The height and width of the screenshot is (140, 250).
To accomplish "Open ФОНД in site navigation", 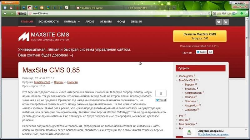I will pos(121,21).
